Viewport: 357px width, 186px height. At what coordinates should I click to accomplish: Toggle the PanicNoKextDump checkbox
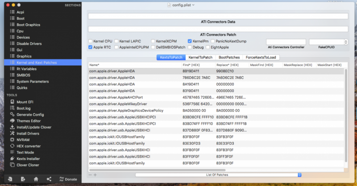(213, 41)
